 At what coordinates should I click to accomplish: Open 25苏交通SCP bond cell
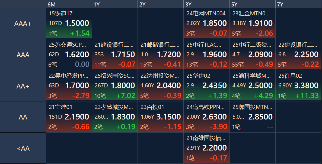tap(69, 54)
